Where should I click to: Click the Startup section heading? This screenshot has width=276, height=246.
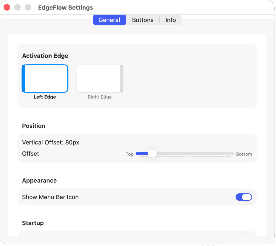pyautogui.click(x=33, y=223)
